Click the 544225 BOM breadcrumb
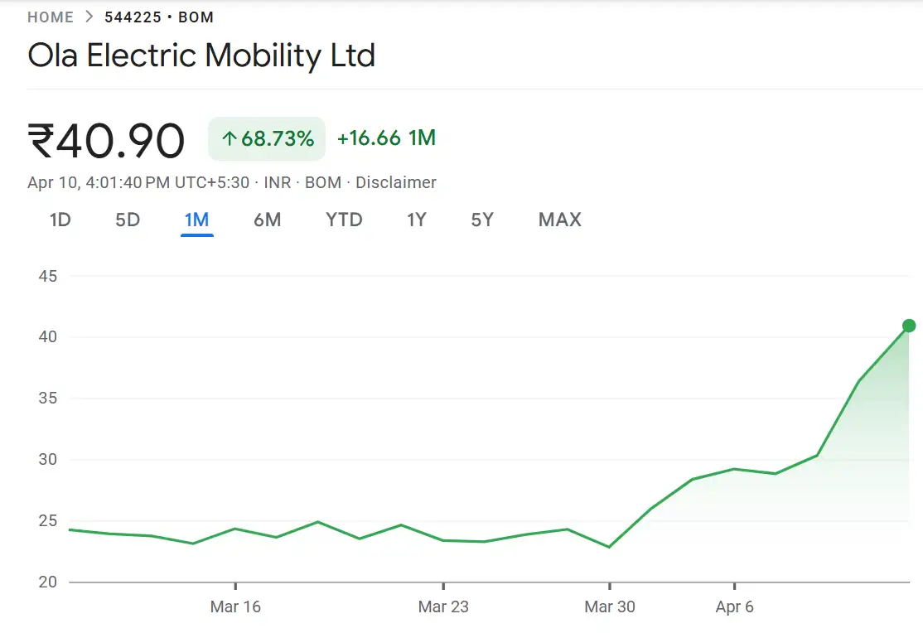The height and width of the screenshot is (633, 923). coord(159,17)
